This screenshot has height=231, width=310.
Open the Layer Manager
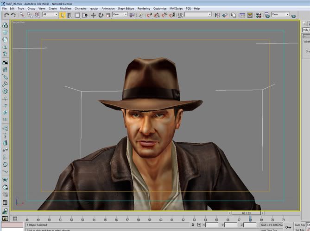(234, 15)
